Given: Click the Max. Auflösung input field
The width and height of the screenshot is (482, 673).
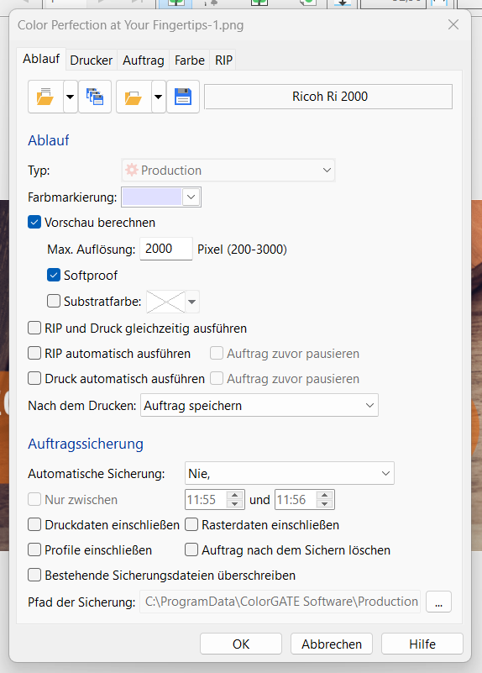Looking at the screenshot, I should 166,249.
